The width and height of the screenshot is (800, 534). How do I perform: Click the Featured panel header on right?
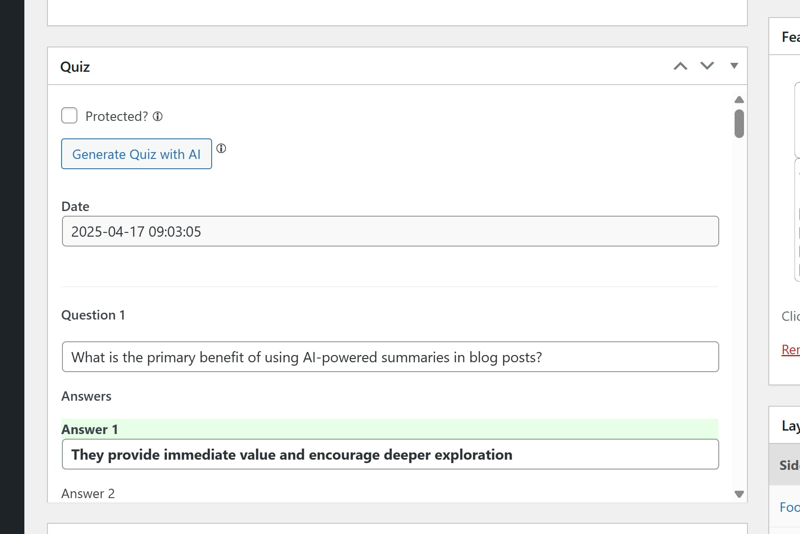coord(791,37)
